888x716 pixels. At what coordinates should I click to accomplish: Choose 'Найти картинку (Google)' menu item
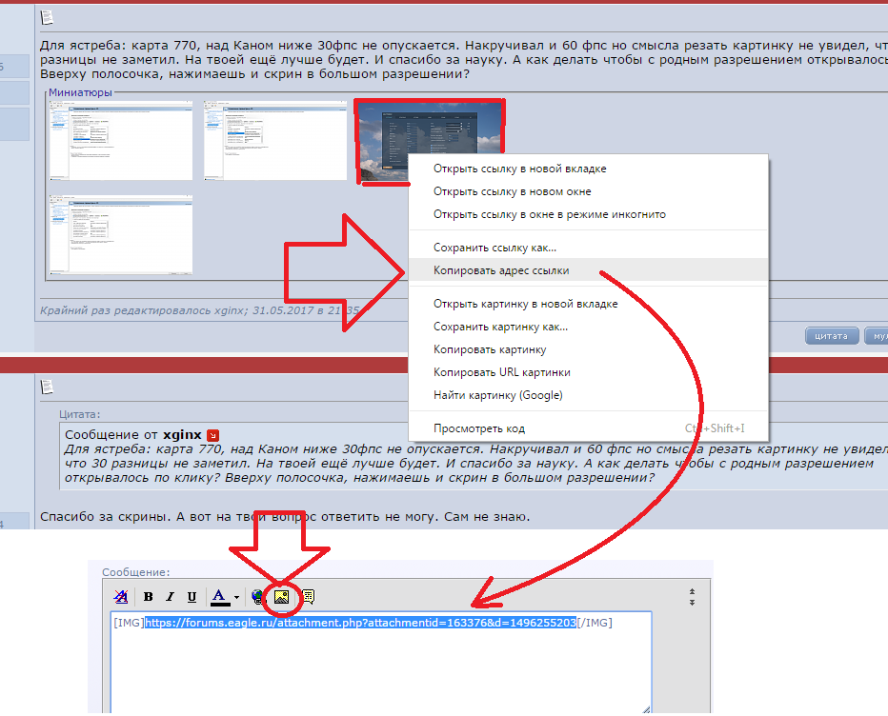click(x=497, y=395)
